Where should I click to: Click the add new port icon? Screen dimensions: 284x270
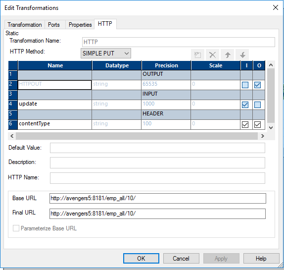click(x=197, y=54)
